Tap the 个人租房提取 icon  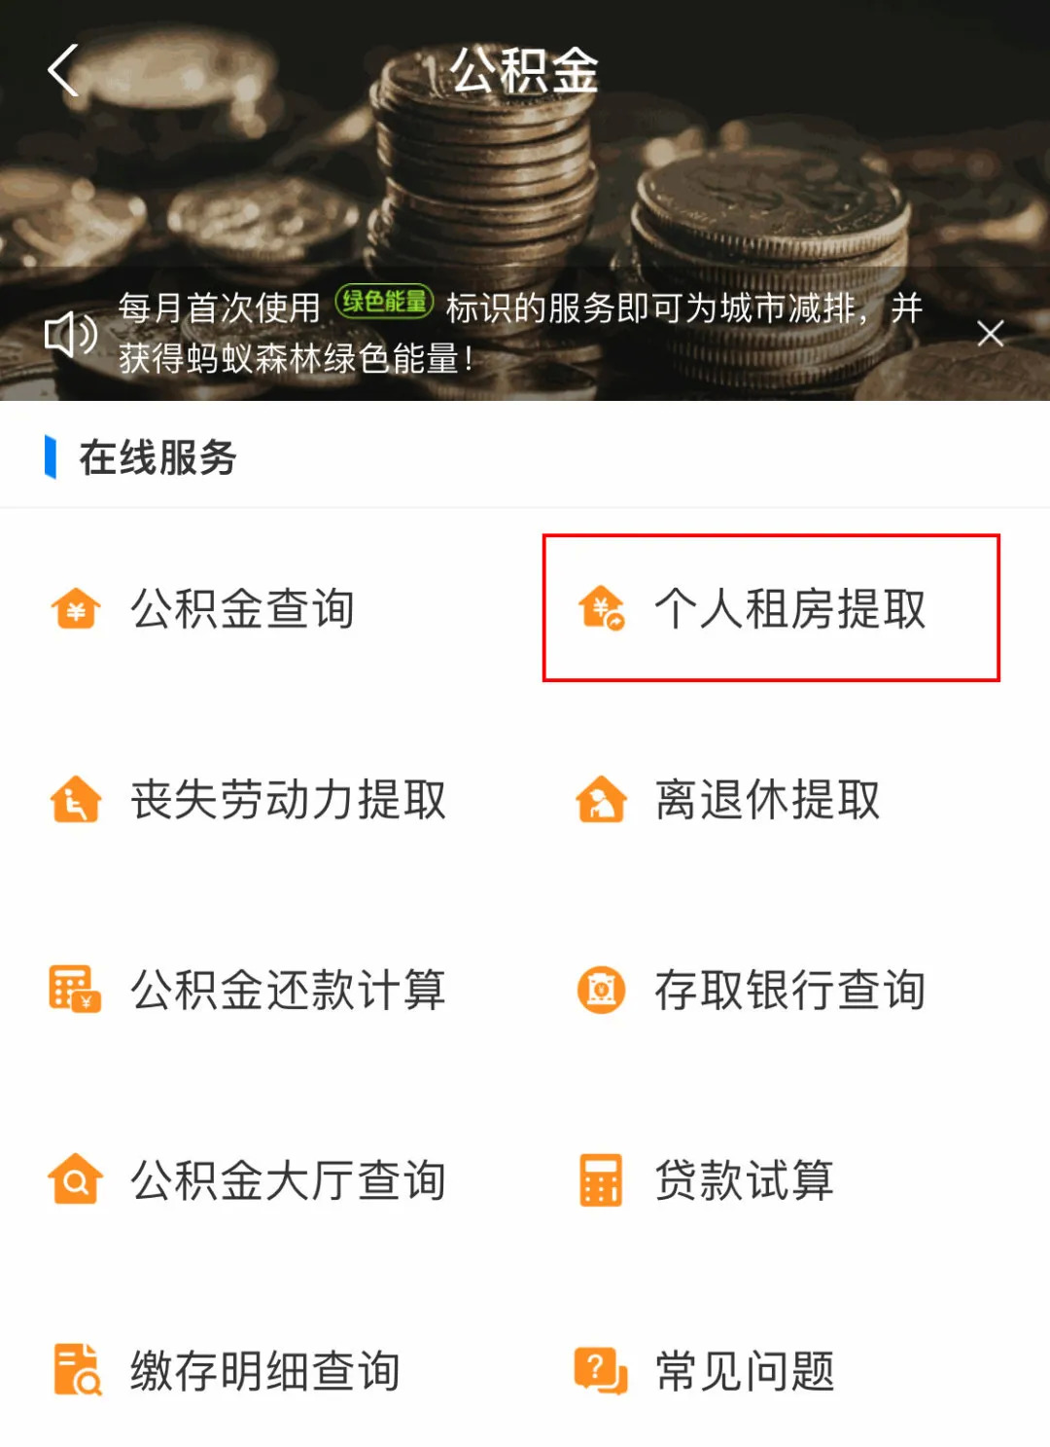tap(602, 609)
